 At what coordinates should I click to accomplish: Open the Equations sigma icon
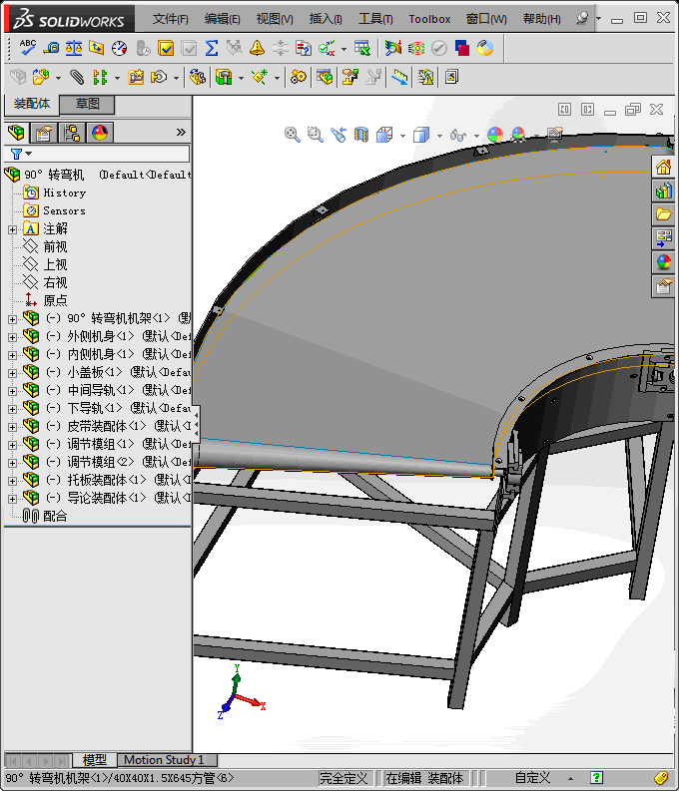[212, 48]
